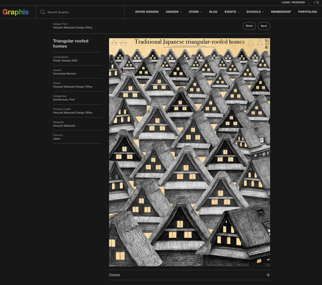
Task: Click the search magnifier icon
Action: 42,12
